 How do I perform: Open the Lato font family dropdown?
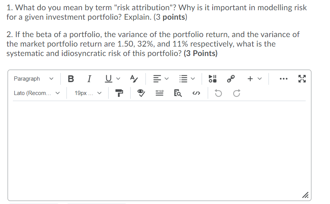tap(37, 93)
